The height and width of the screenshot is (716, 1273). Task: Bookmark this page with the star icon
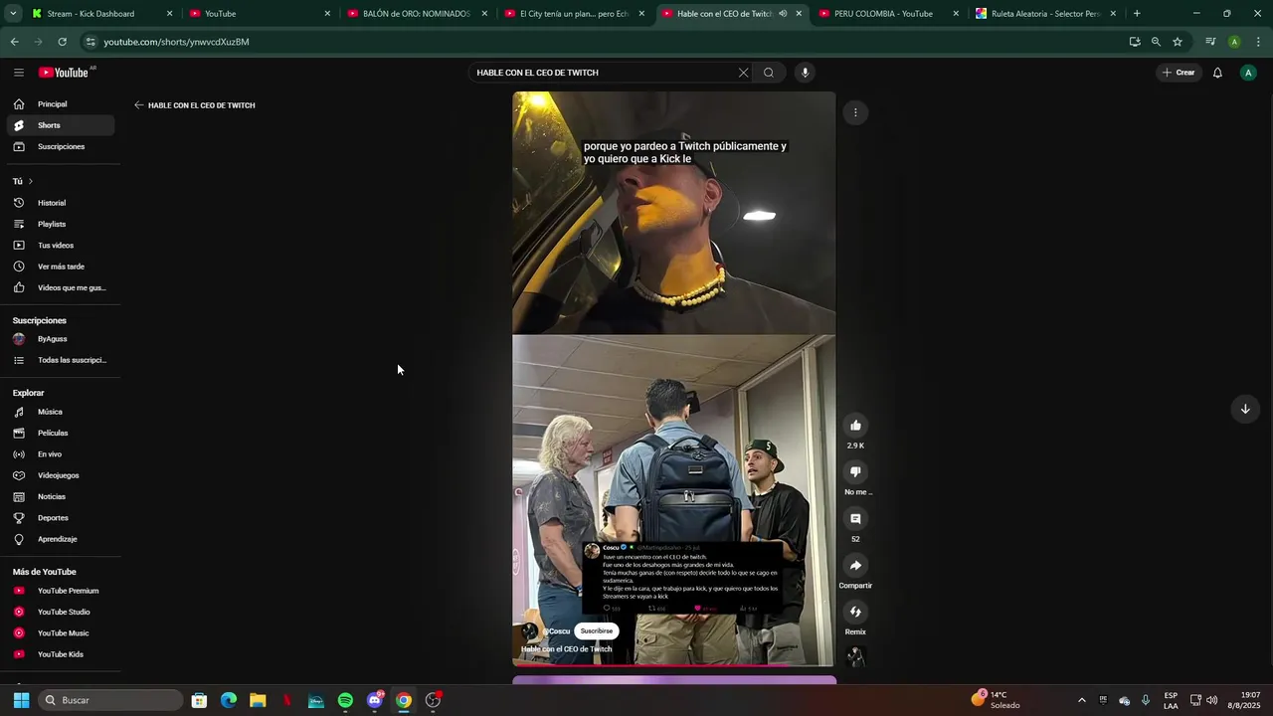(1178, 42)
